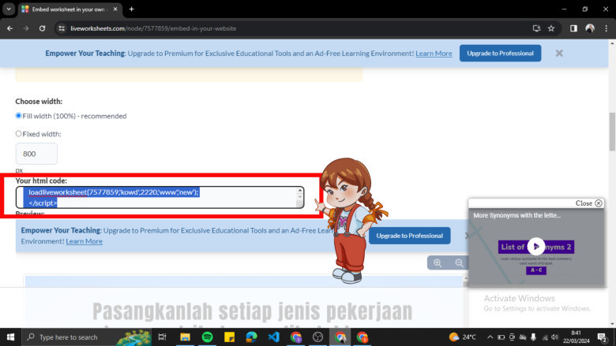The image size is (616, 346).
Task: Dismiss the top Empower Your Teaching banner
Action: tap(559, 54)
